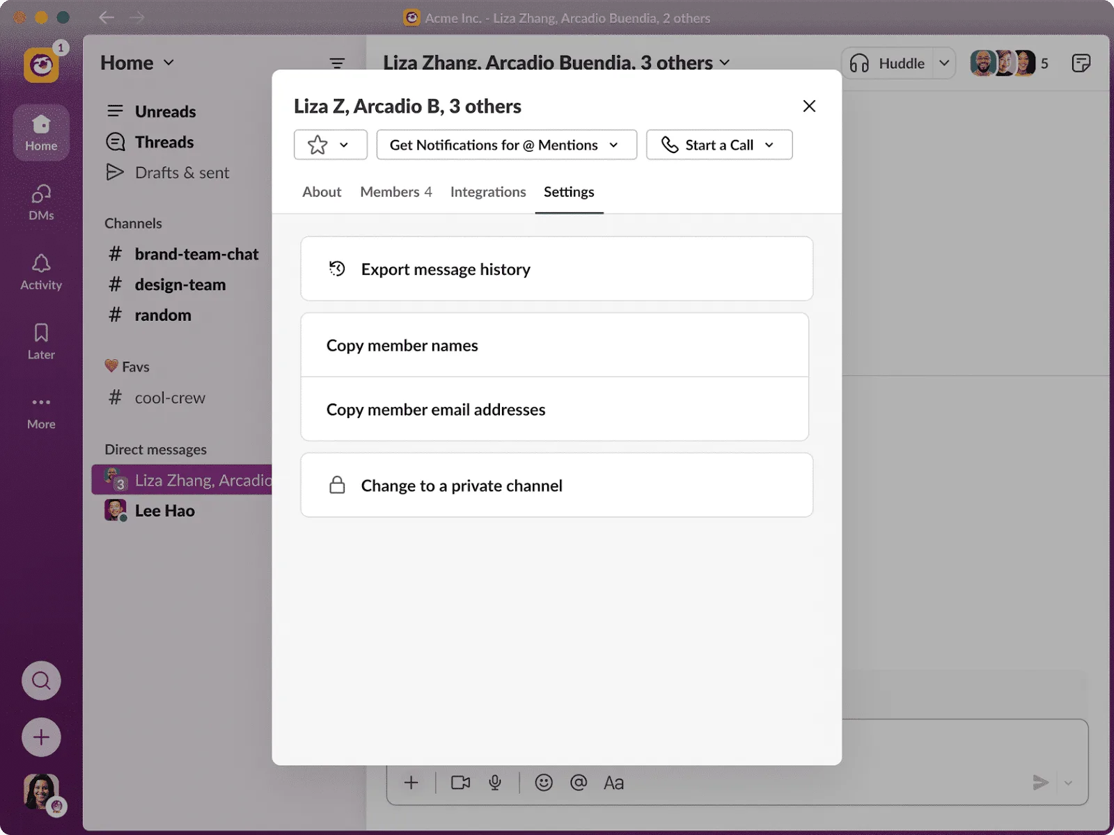Image resolution: width=1114 pixels, height=835 pixels.
Task: Click the More icon in the sidebar
Action: 41,410
